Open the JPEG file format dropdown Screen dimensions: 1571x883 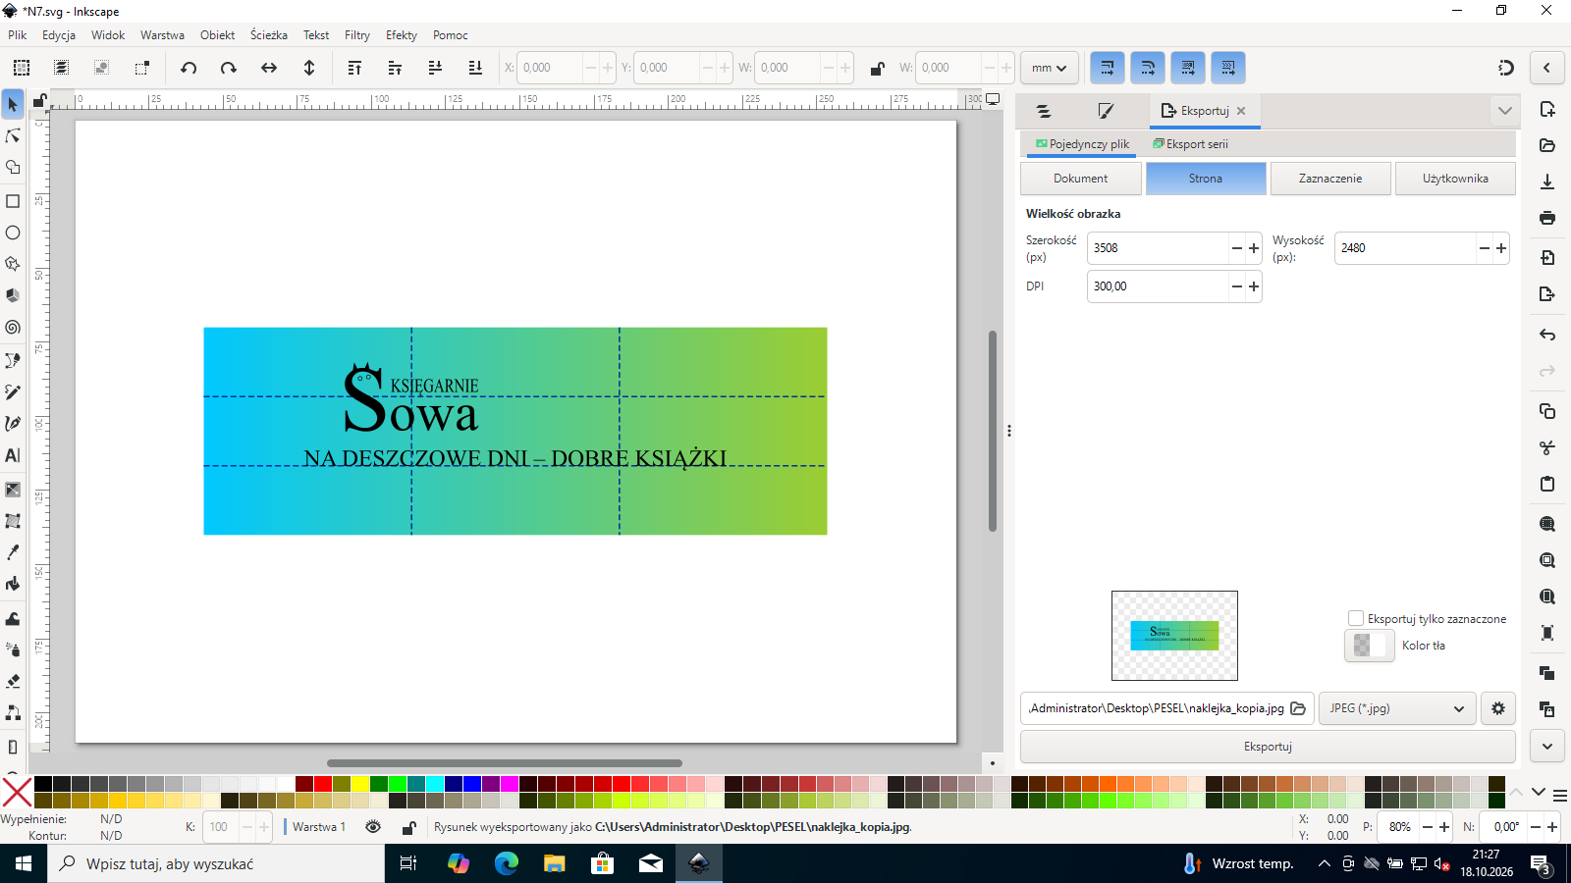[x=1396, y=708]
